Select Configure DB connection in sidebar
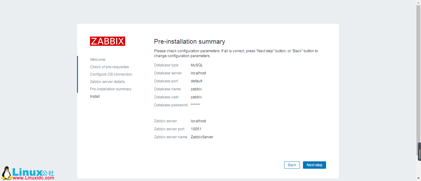This screenshot has width=421, height=181. point(111,74)
